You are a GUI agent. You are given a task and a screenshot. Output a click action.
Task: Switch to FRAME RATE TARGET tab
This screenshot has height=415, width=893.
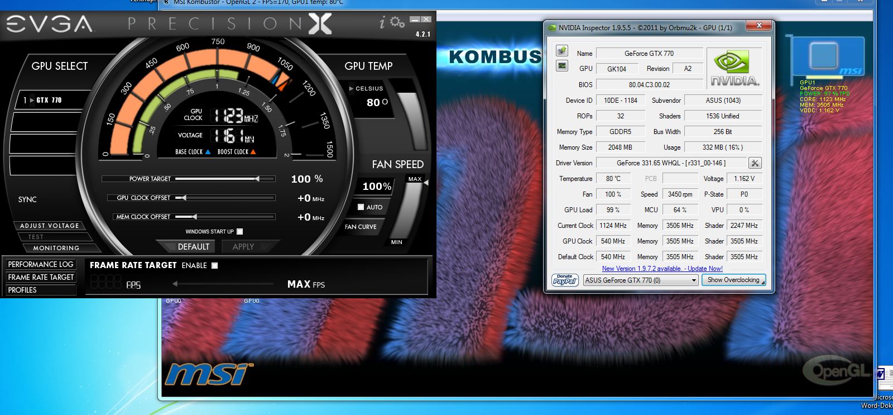click(x=41, y=277)
